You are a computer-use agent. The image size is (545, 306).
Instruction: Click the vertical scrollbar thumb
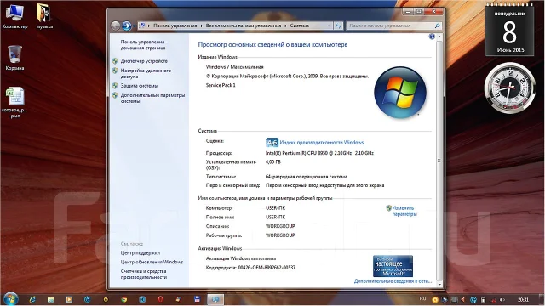pyautogui.click(x=439, y=161)
